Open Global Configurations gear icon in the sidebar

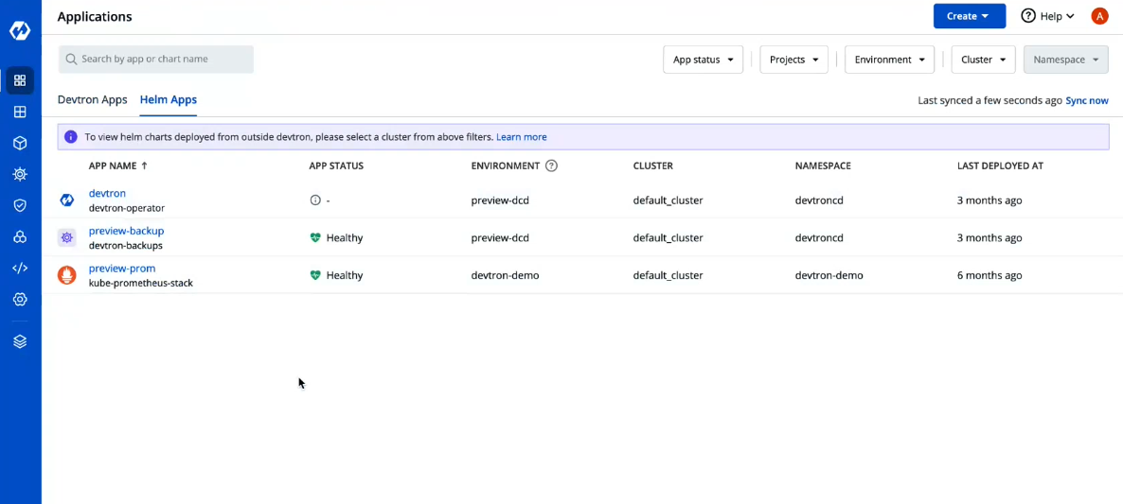point(20,300)
